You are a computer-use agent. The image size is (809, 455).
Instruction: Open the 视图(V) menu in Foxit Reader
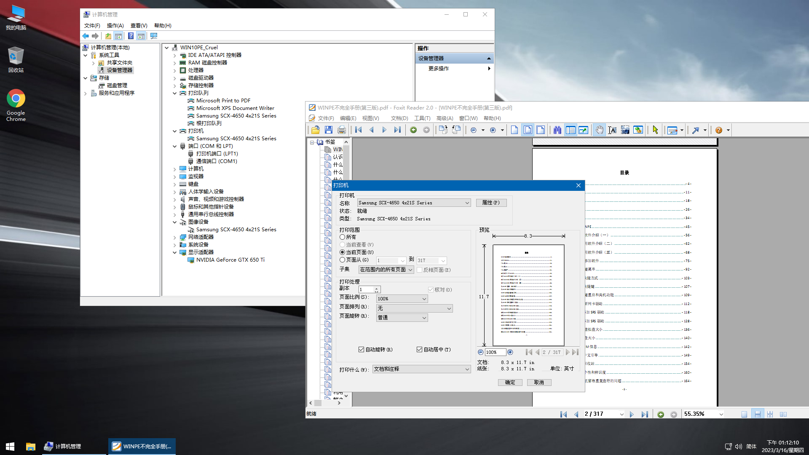coord(371,118)
